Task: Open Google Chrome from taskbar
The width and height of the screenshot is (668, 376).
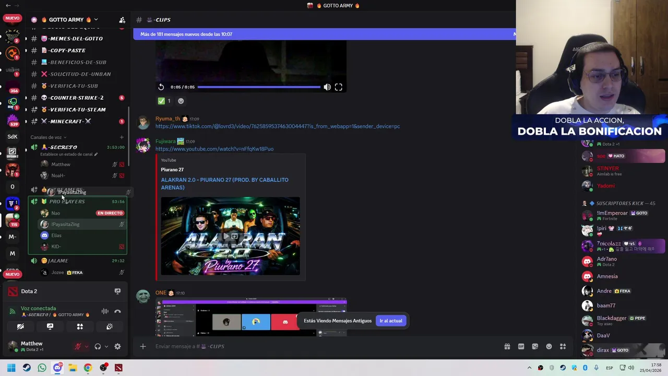Action: click(x=88, y=368)
